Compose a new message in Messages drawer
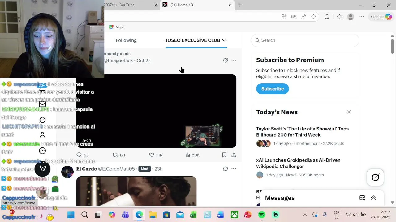The height and width of the screenshot is (222, 396). (362, 198)
